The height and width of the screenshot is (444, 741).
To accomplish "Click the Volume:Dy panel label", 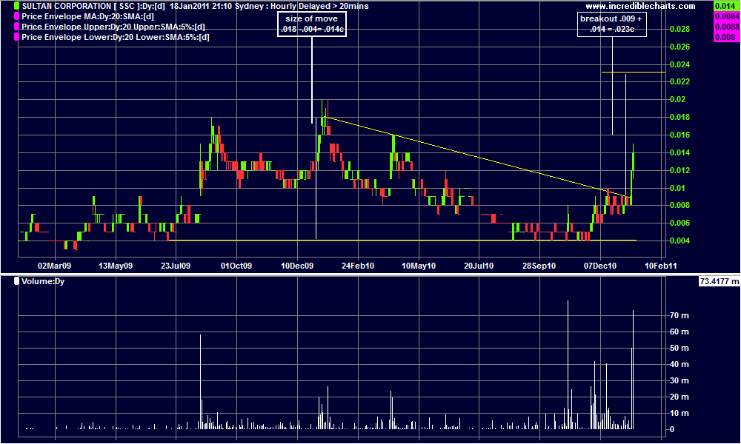I will coord(43,281).
